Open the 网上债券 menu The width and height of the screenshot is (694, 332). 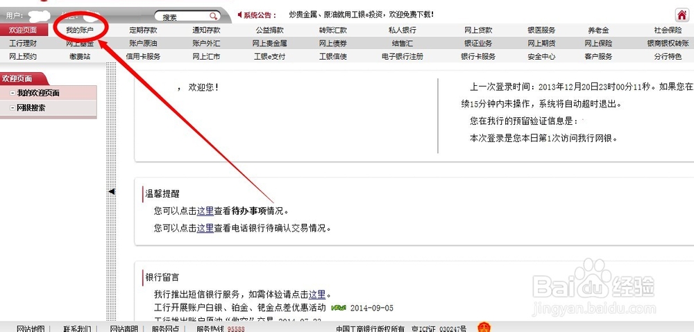(x=333, y=44)
